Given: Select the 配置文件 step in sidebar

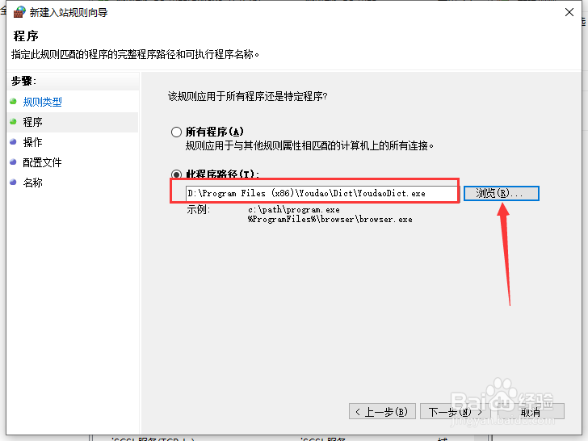Looking at the screenshot, I should pyautogui.click(x=42, y=162).
